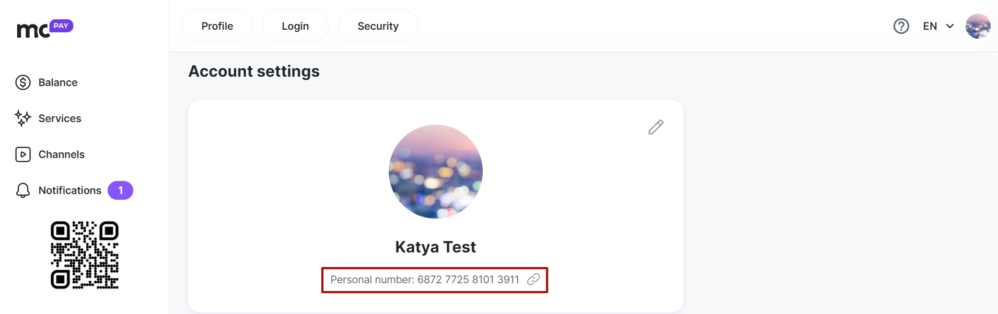Open help via question mark icon

tap(901, 26)
